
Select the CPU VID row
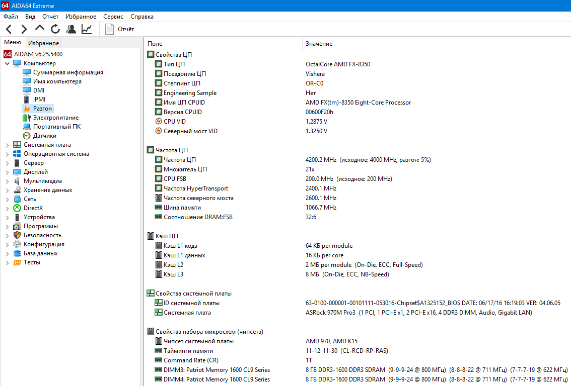tap(358, 122)
